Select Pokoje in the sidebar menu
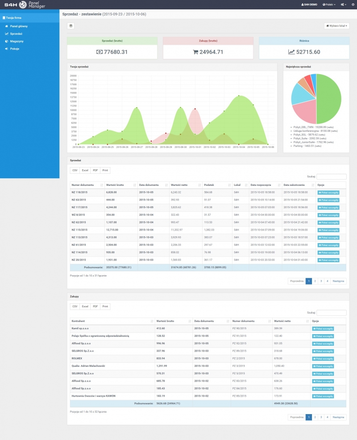 coord(14,48)
